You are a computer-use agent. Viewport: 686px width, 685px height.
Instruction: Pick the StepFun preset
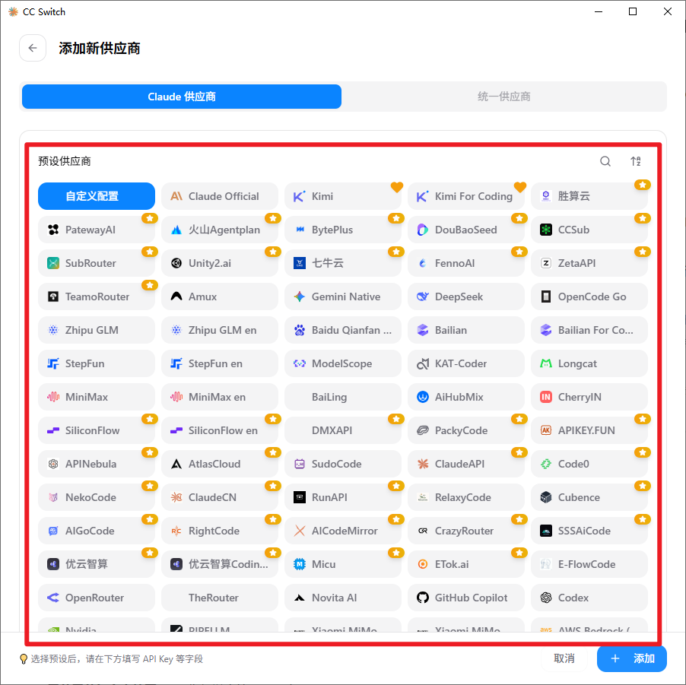(97, 363)
